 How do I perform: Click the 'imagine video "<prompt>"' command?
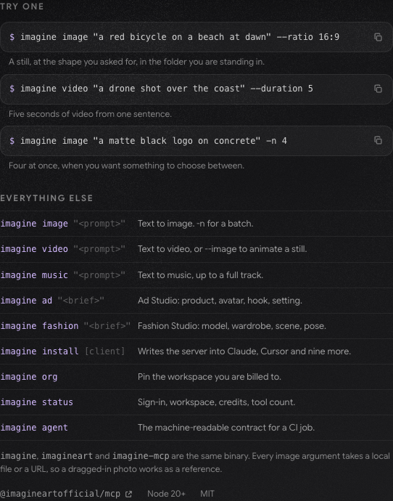click(x=63, y=249)
